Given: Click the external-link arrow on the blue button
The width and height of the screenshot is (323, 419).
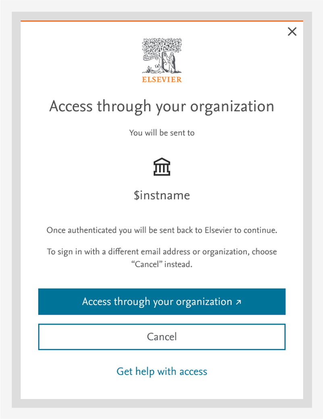Looking at the screenshot, I should pyautogui.click(x=238, y=302).
